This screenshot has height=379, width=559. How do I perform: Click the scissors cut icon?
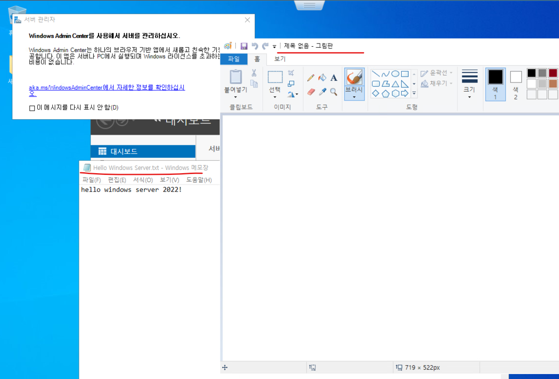click(x=254, y=73)
